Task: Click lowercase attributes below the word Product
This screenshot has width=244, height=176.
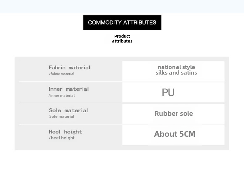Action: click(122, 41)
